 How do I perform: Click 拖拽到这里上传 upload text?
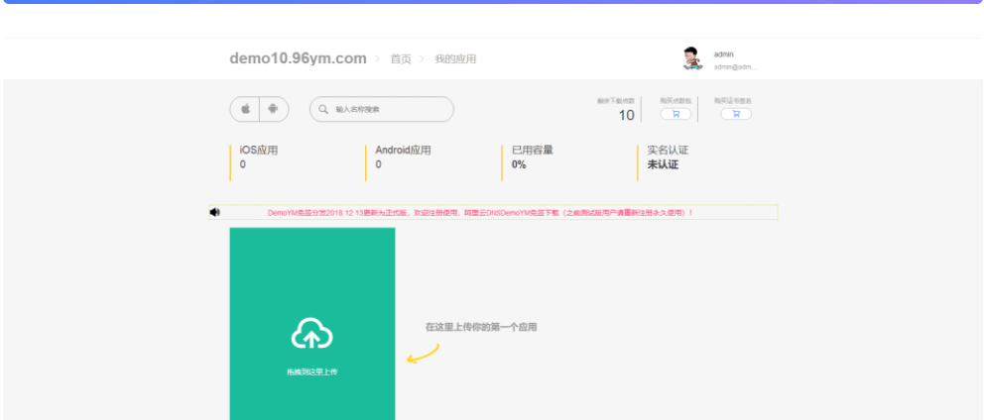(311, 371)
